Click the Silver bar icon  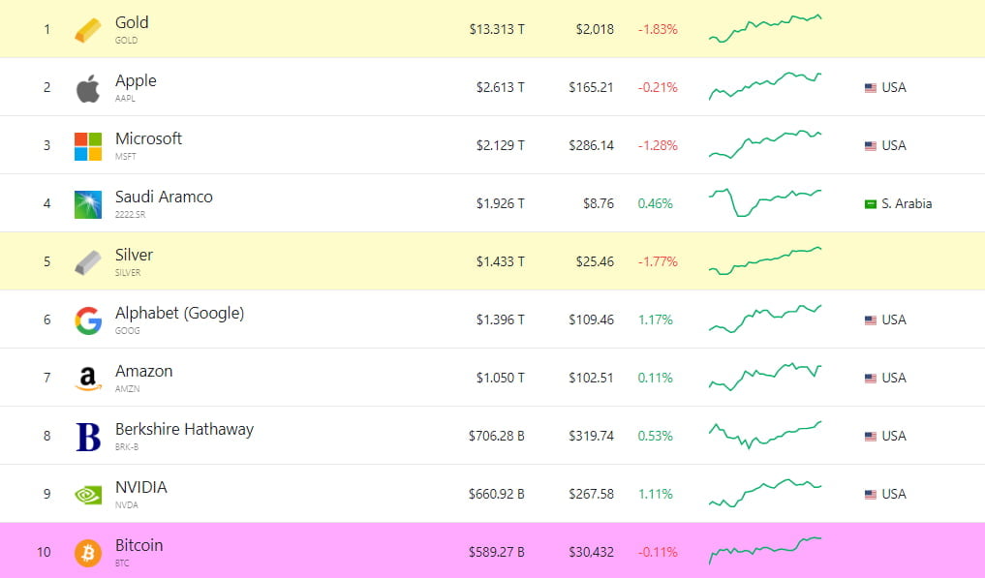point(88,262)
